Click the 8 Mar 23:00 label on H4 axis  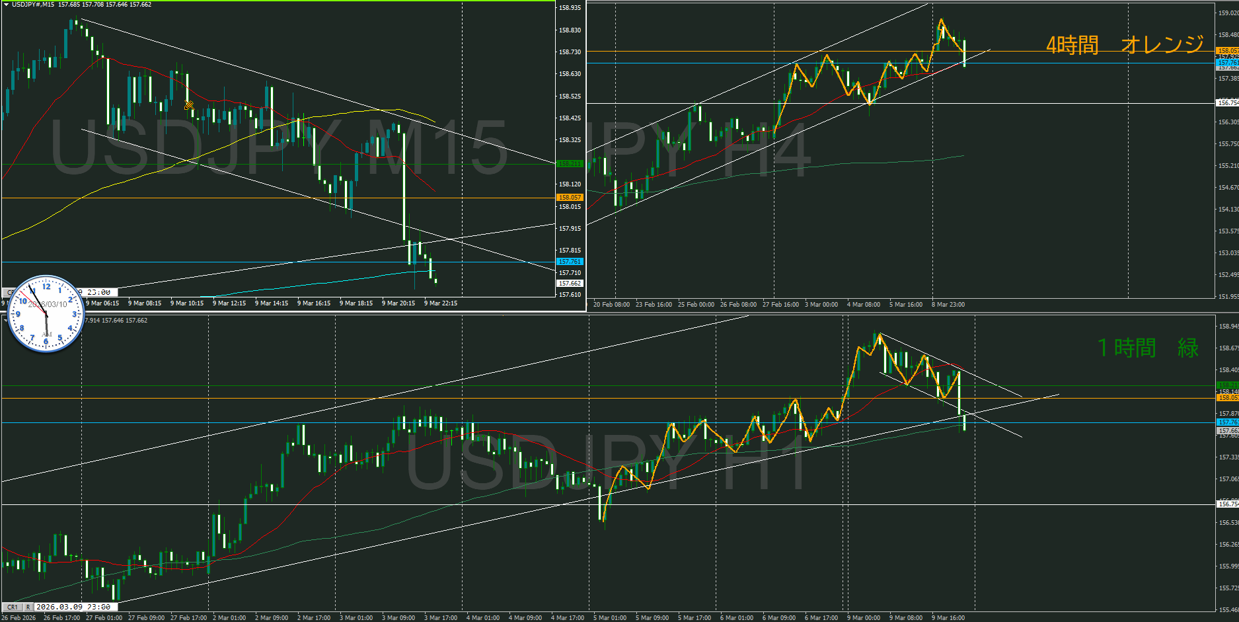(948, 305)
